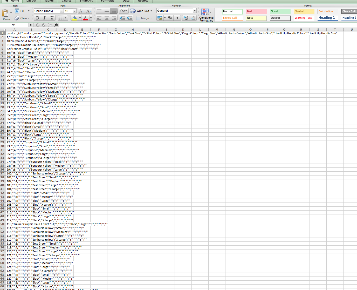
Task: Click the currency format icon
Action: tap(160, 18)
